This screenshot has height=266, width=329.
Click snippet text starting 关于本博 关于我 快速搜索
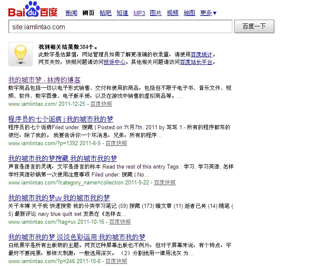121,210
